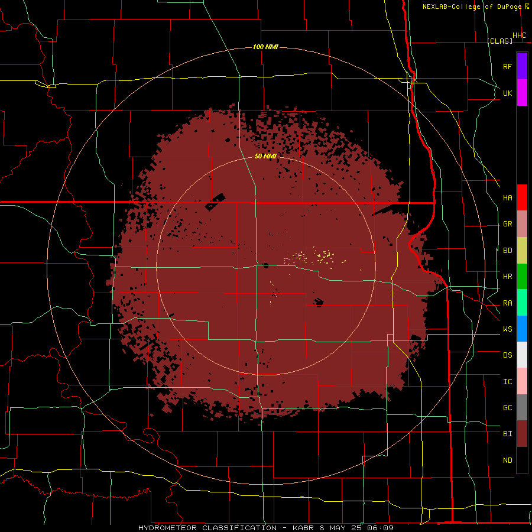Click the 'UK' legend label

(507, 93)
